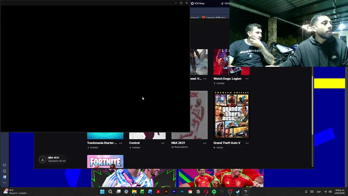Open options menu for Grand Theft Auto V
The image size is (348, 196).
[x=247, y=143]
